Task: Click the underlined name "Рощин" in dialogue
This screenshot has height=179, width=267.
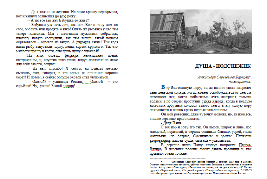Action: [x=78, y=82]
